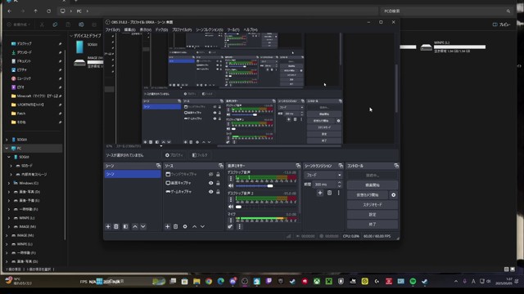Viewport: 524px width, 294px height.
Task: Open the フェード transition dropdown
Action: 323,175
